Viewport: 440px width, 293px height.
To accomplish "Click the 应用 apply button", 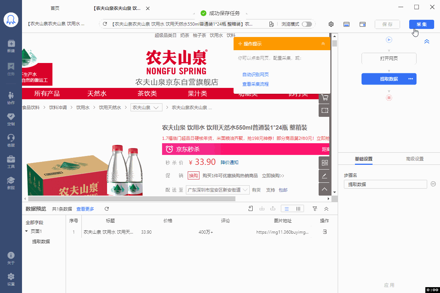I will pyautogui.click(x=389, y=285).
